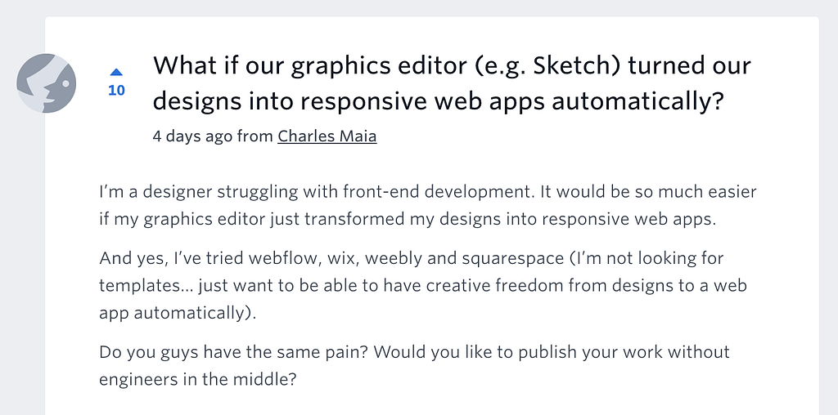Screen dimensions: 838x415
Task: Open the poster's avatar profile picture
Action: coord(47,83)
